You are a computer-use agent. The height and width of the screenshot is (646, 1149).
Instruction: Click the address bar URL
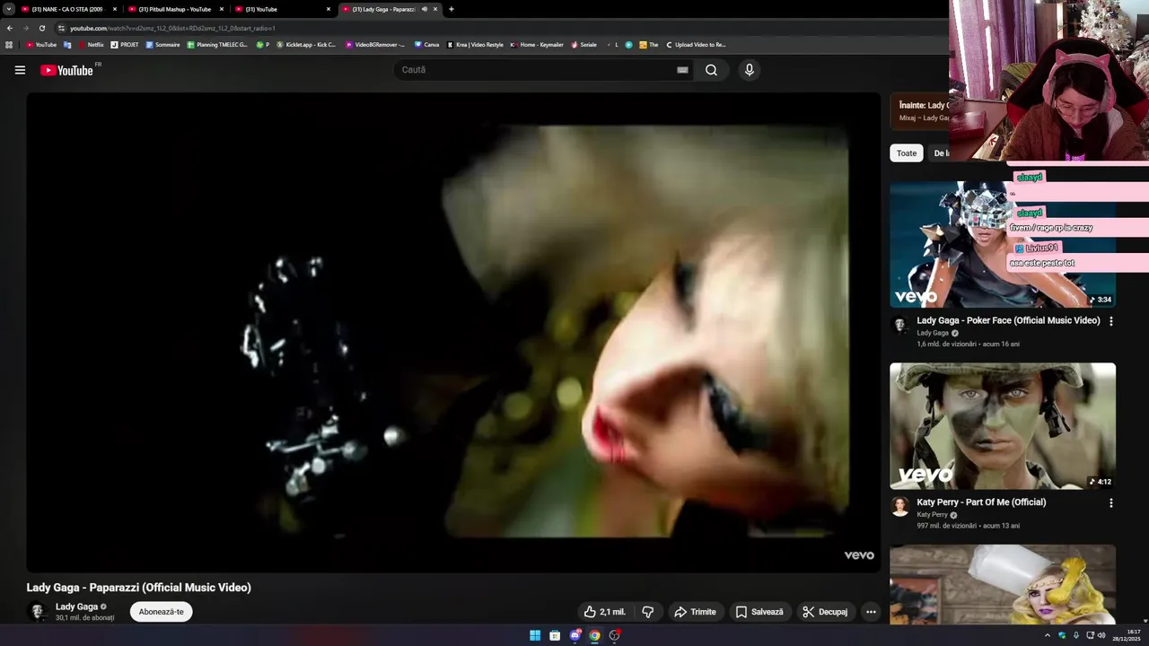[172, 28]
